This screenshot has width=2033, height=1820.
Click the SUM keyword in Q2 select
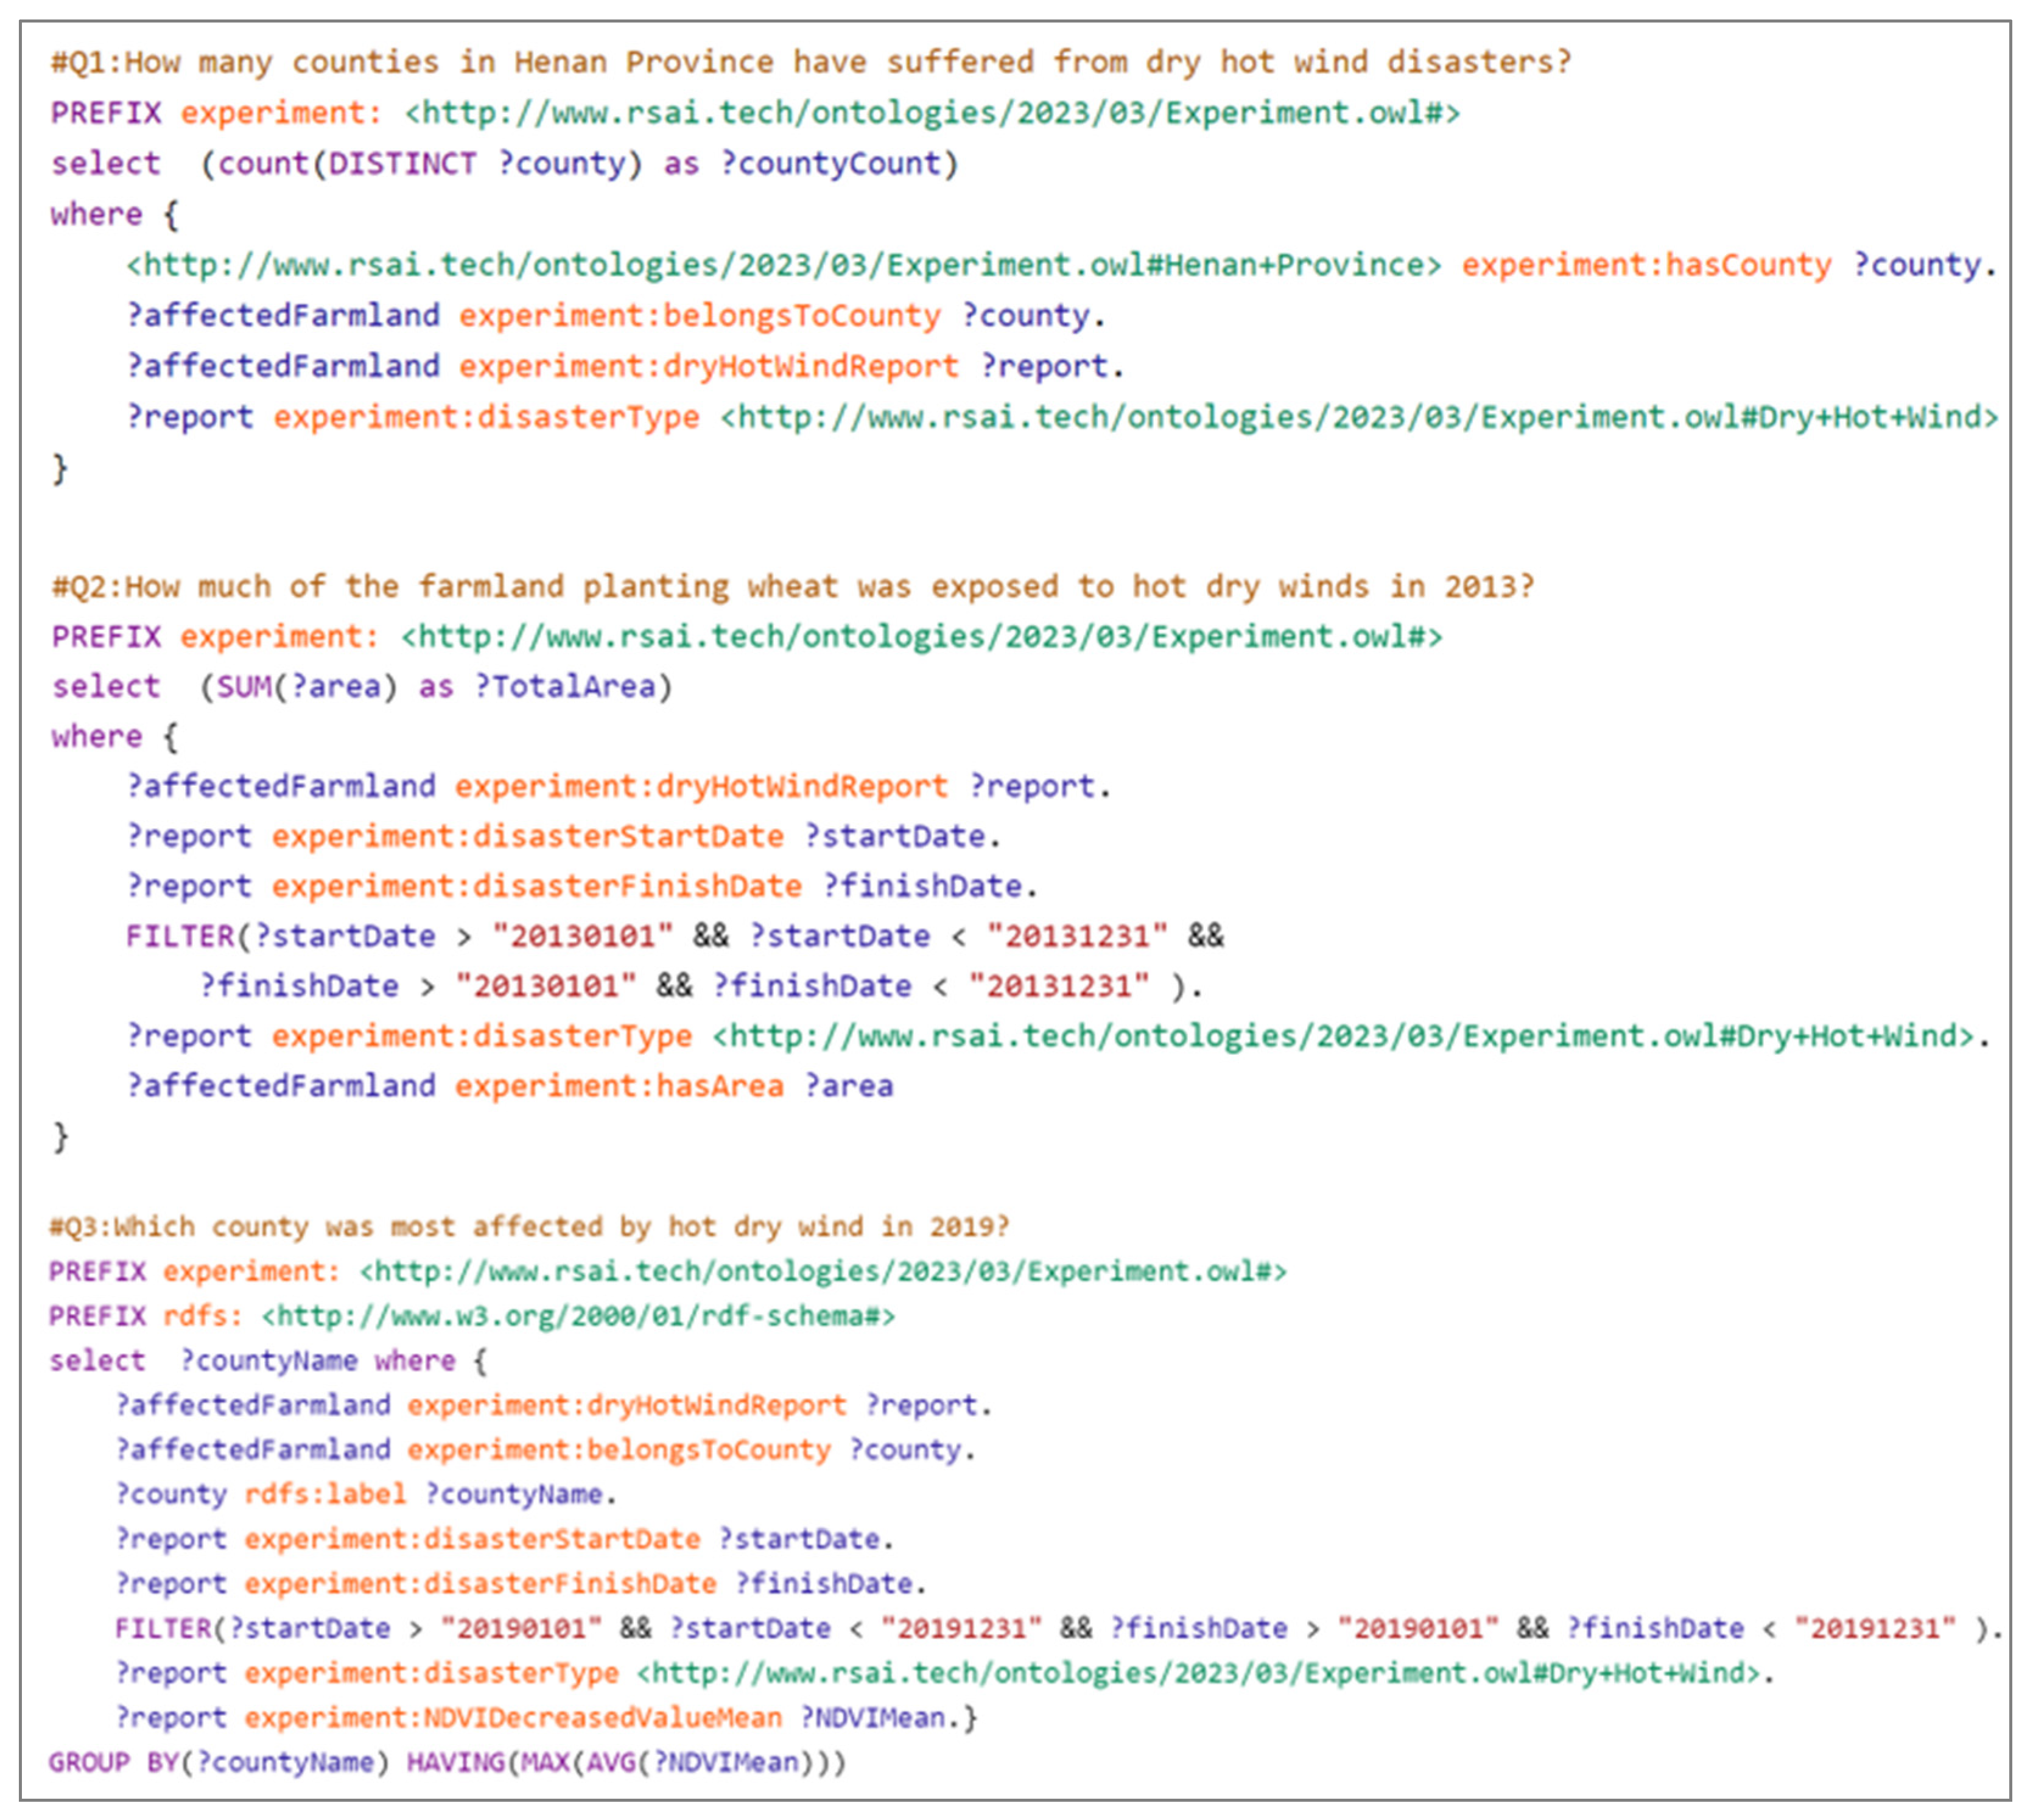click(244, 687)
